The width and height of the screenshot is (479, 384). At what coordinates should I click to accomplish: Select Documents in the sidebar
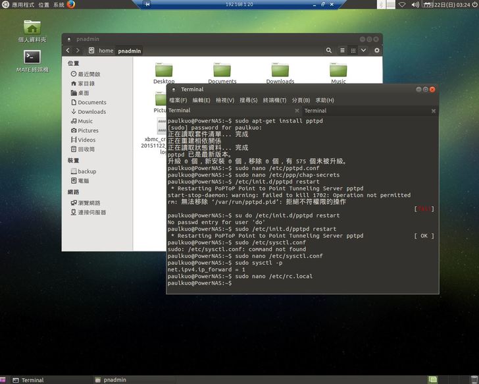tap(91, 102)
